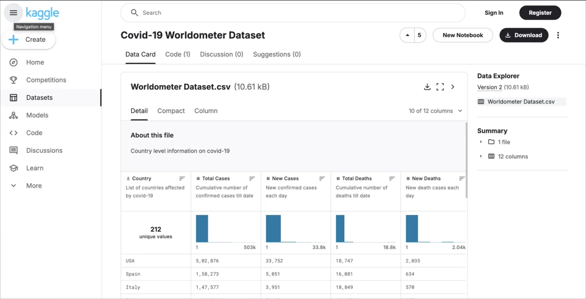
Task: Switch to the Discussion (0) tab
Action: click(x=222, y=54)
